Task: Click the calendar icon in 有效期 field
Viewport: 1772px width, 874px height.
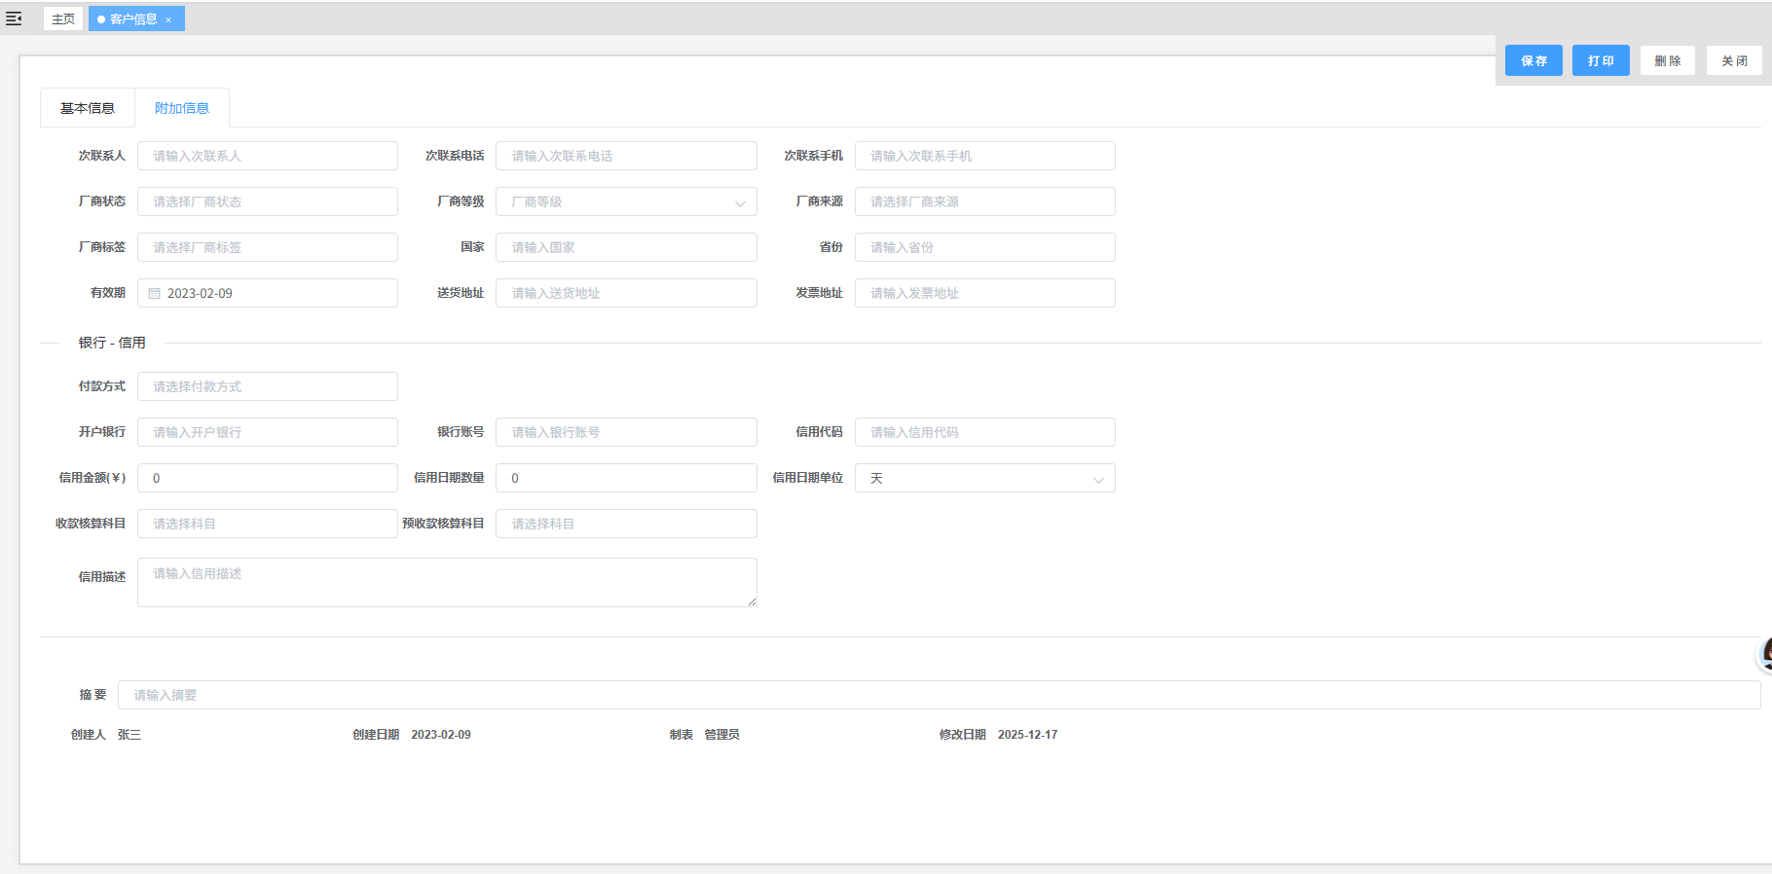Action: [155, 293]
